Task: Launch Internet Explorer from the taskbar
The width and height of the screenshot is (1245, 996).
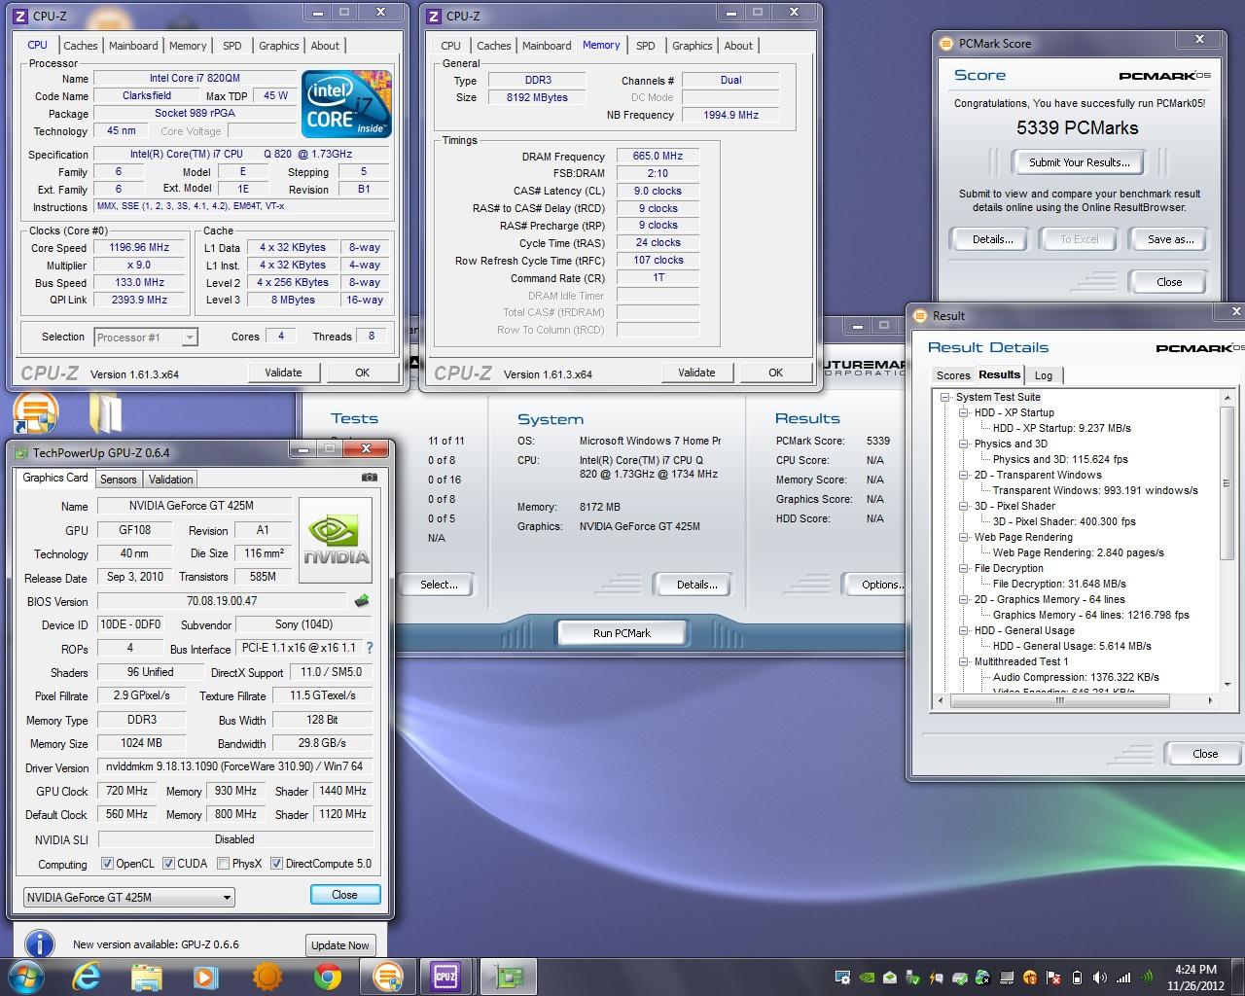Action: click(x=87, y=976)
